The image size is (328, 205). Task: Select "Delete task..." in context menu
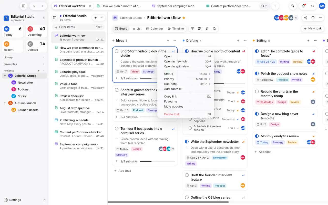(x=186, y=114)
